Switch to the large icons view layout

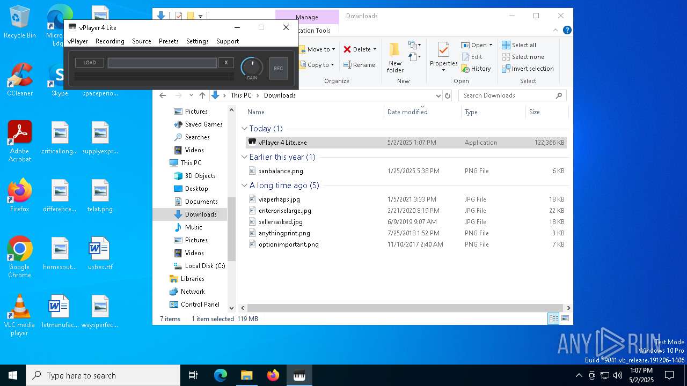pyautogui.click(x=565, y=319)
